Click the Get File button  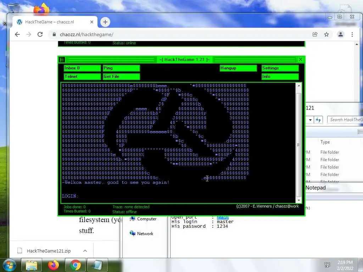tap(121, 76)
